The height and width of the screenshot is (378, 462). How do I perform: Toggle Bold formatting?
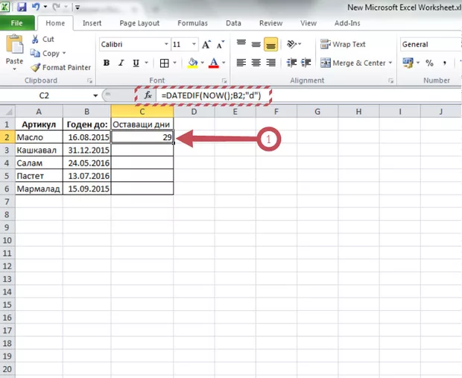pos(106,63)
